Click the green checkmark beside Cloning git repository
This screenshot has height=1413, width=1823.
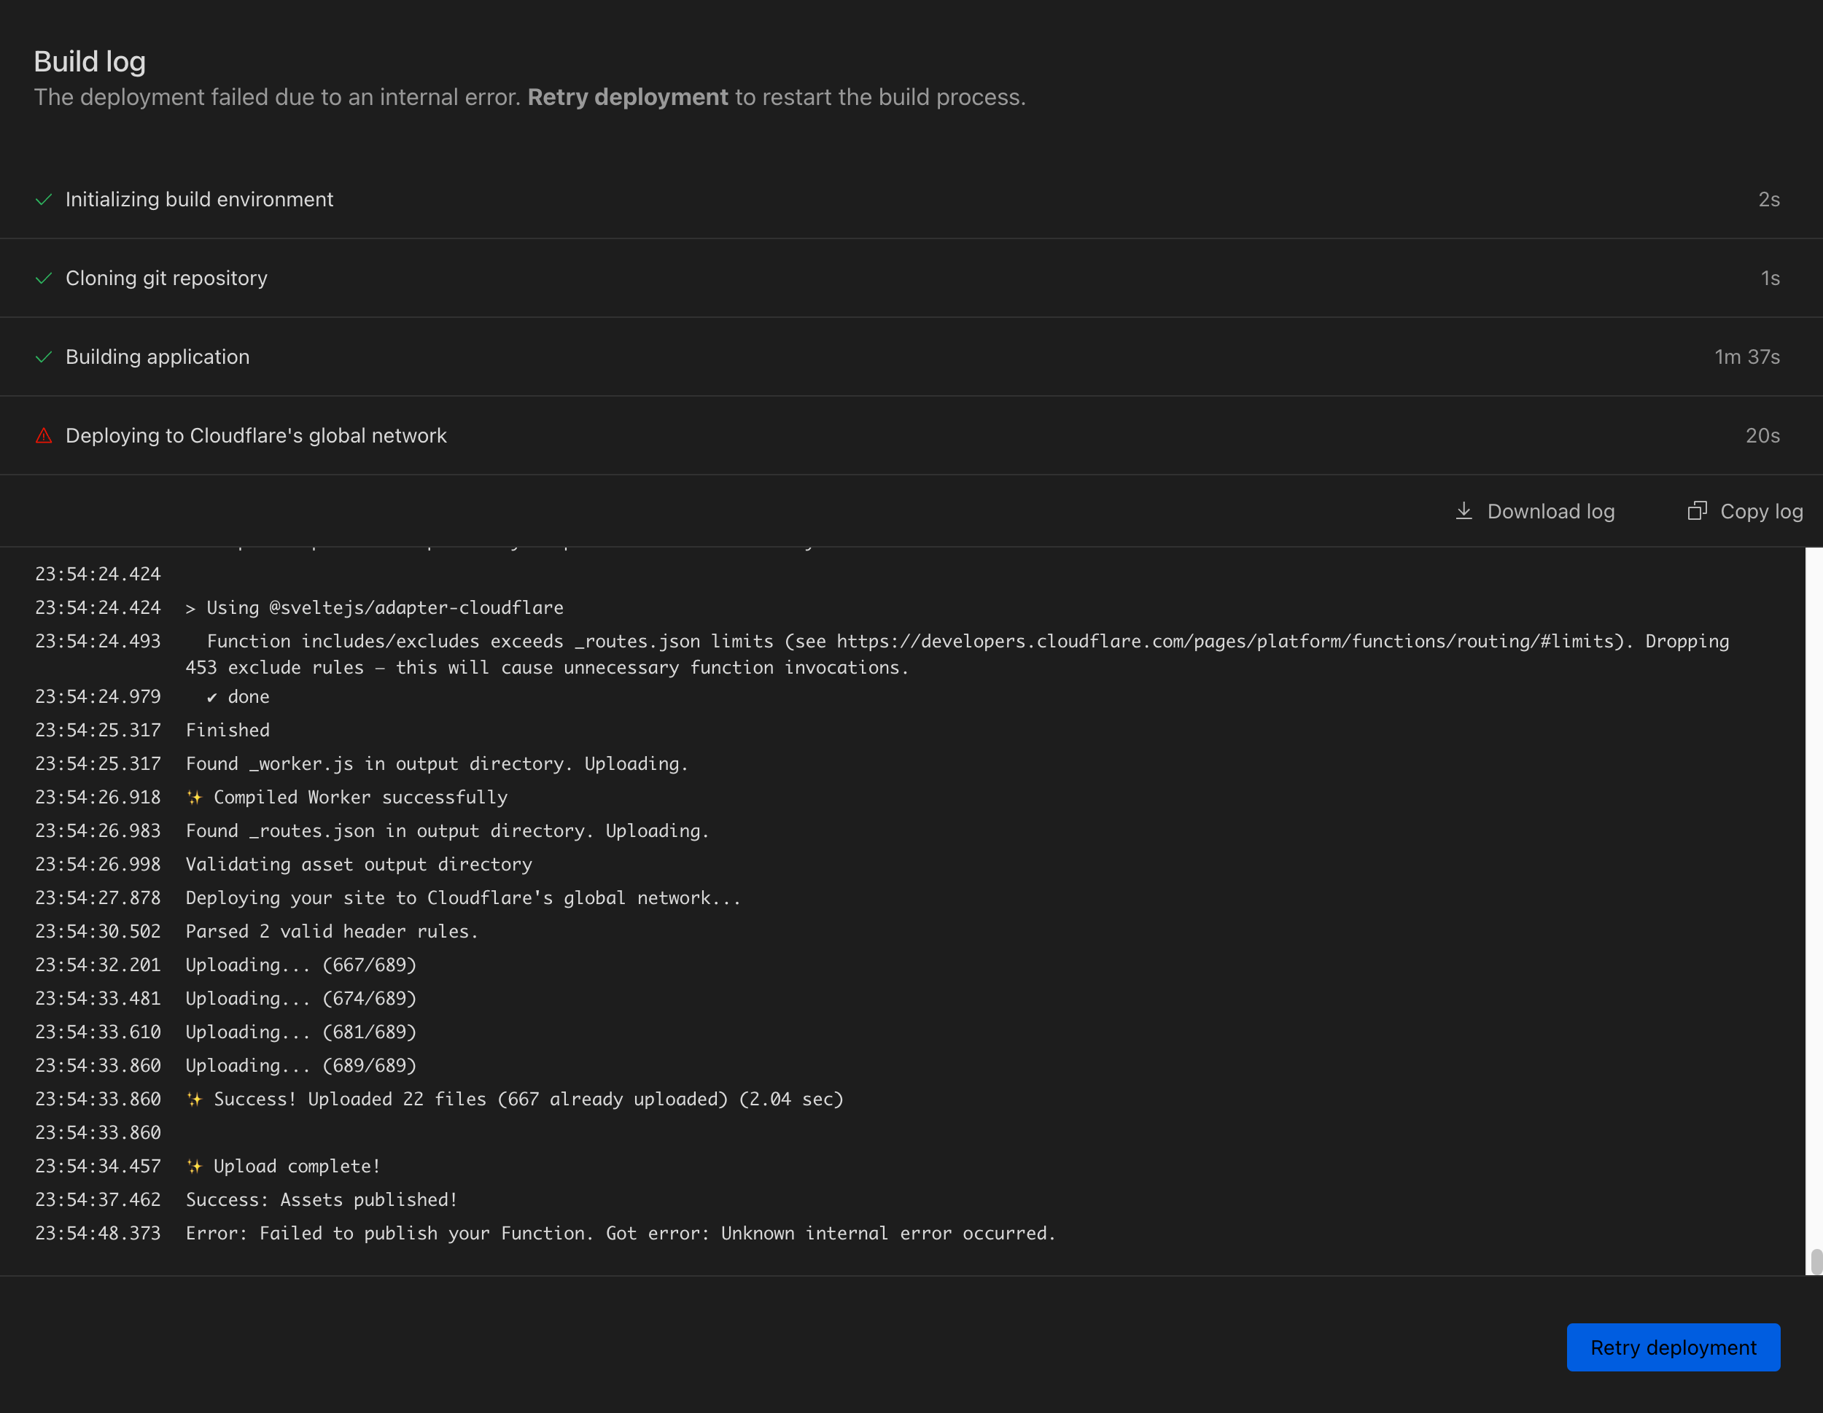click(x=44, y=278)
